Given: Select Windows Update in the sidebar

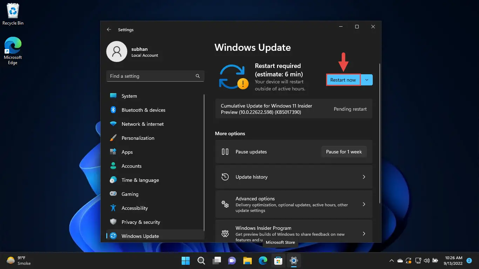Looking at the screenshot, I should (x=155, y=236).
